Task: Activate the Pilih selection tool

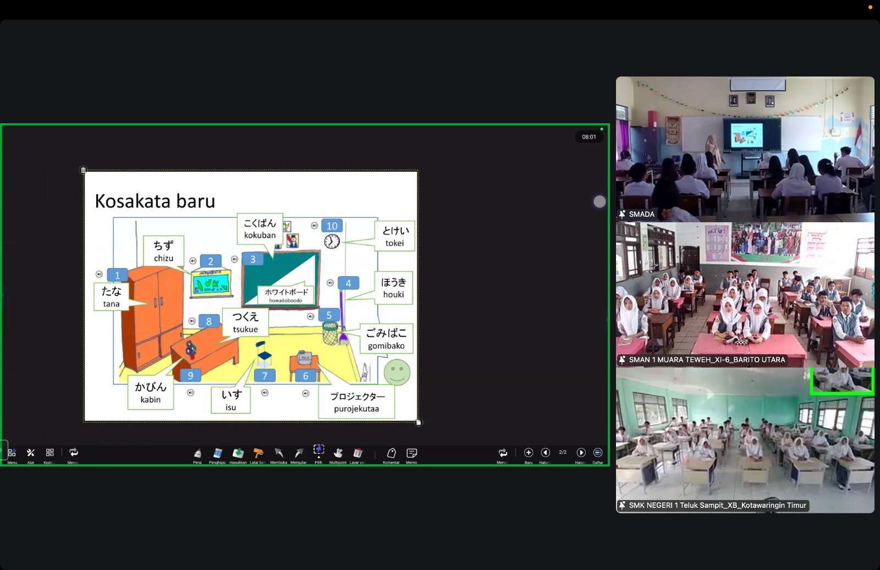Action: click(318, 451)
